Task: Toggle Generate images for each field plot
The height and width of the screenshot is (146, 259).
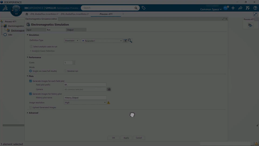Action: coord(30,81)
